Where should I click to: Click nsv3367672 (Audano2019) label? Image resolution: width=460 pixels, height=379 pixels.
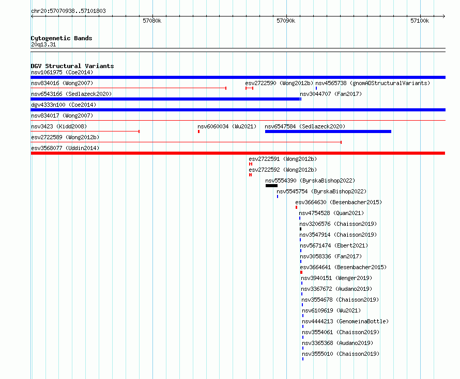[336, 289]
